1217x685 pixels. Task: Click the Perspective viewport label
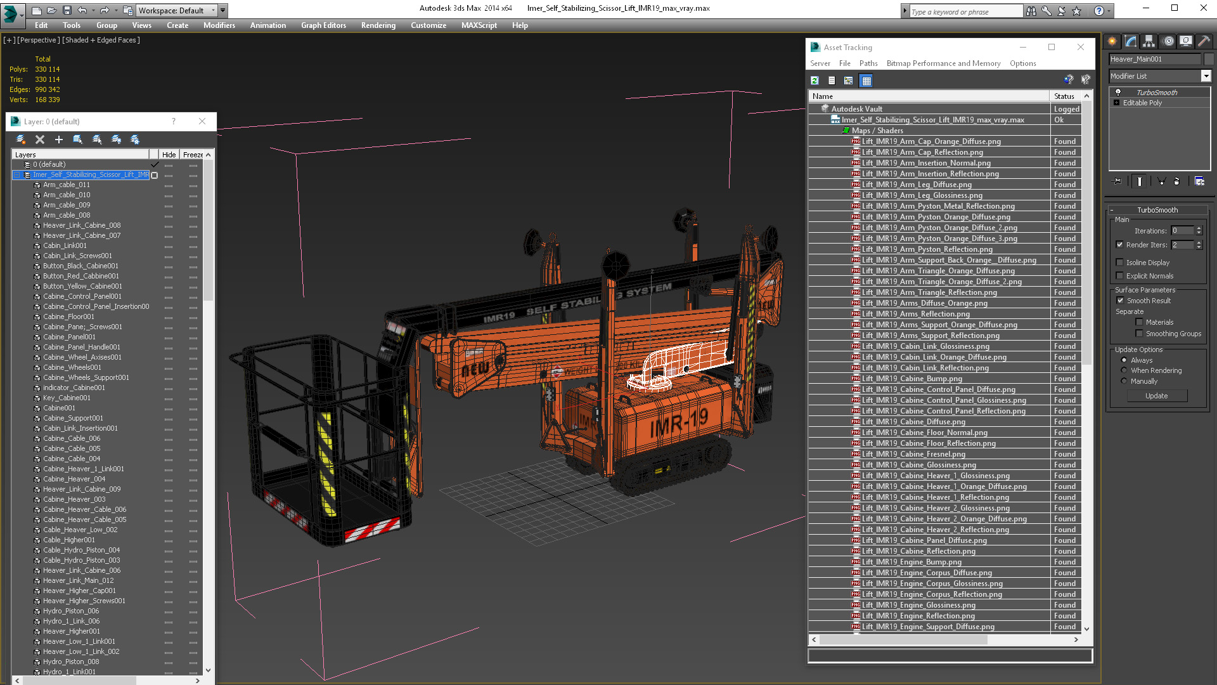(39, 40)
